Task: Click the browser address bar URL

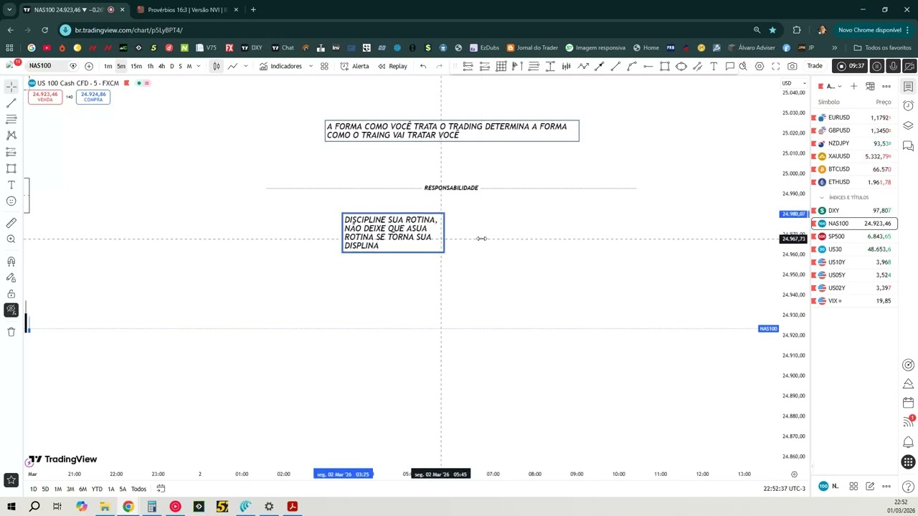Action: pyautogui.click(x=129, y=30)
